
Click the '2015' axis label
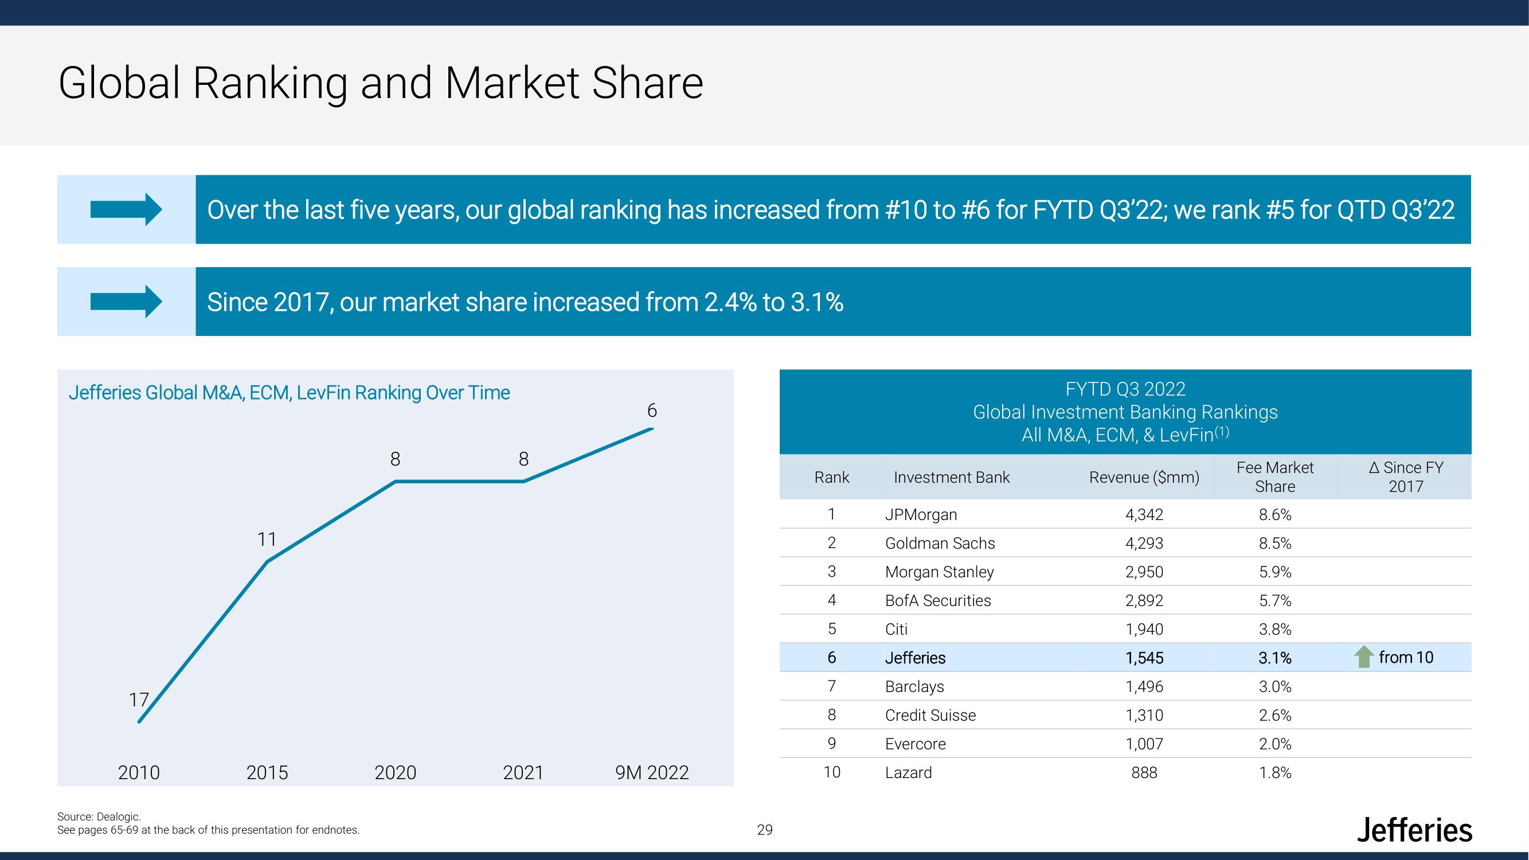(x=267, y=772)
